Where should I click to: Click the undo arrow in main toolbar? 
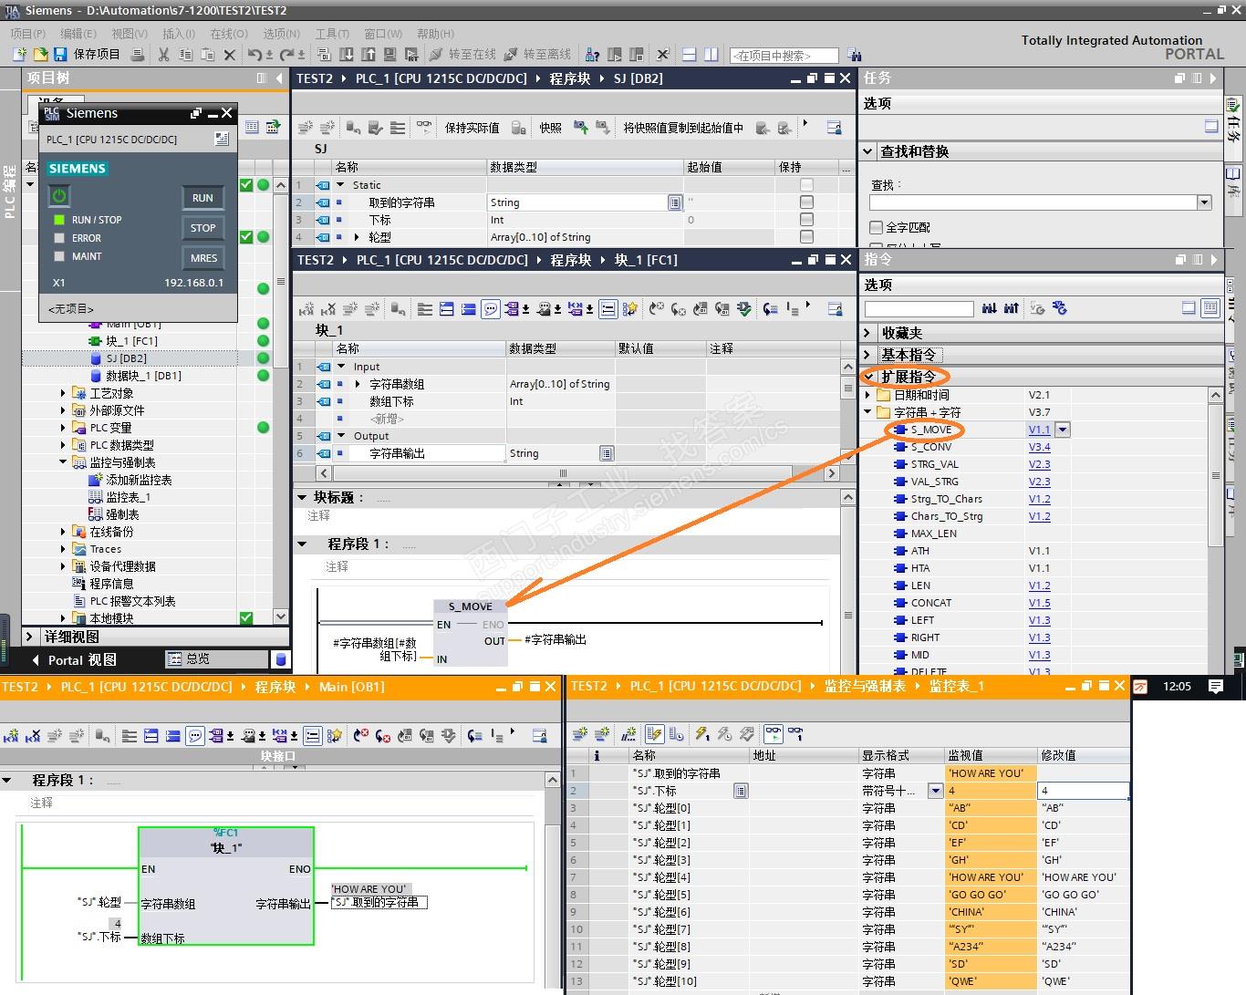tap(255, 55)
